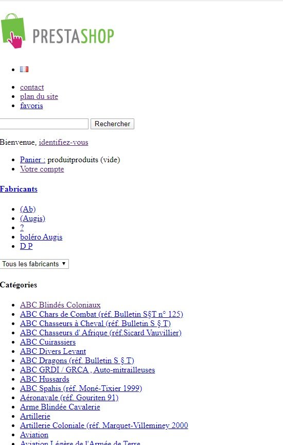Go to Votre compte

coord(42,169)
